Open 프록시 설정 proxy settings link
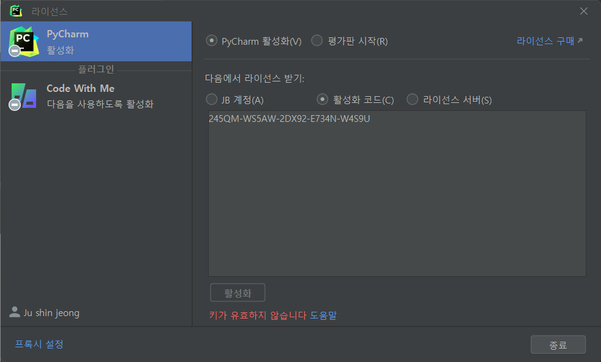 click(x=39, y=344)
